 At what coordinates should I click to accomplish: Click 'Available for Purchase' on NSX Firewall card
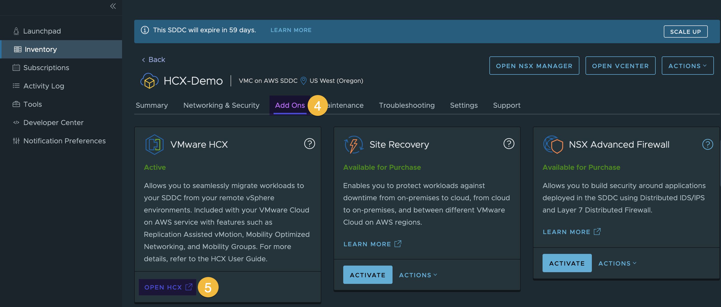point(581,167)
